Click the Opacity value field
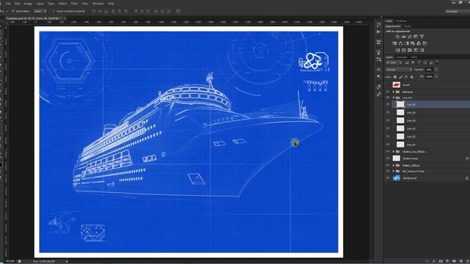Screen dimensions: 470x264 [429, 70]
